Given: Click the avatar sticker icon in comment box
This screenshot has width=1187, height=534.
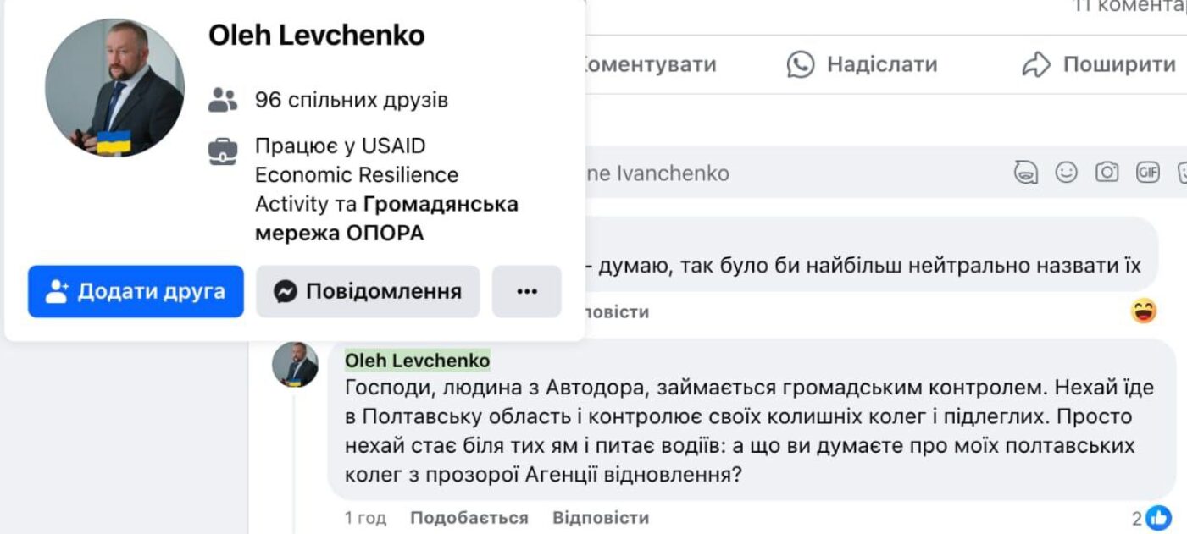Looking at the screenshot, I should [1027, 173].
